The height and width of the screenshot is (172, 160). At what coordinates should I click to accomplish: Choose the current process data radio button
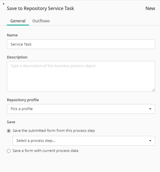(9, 151)
